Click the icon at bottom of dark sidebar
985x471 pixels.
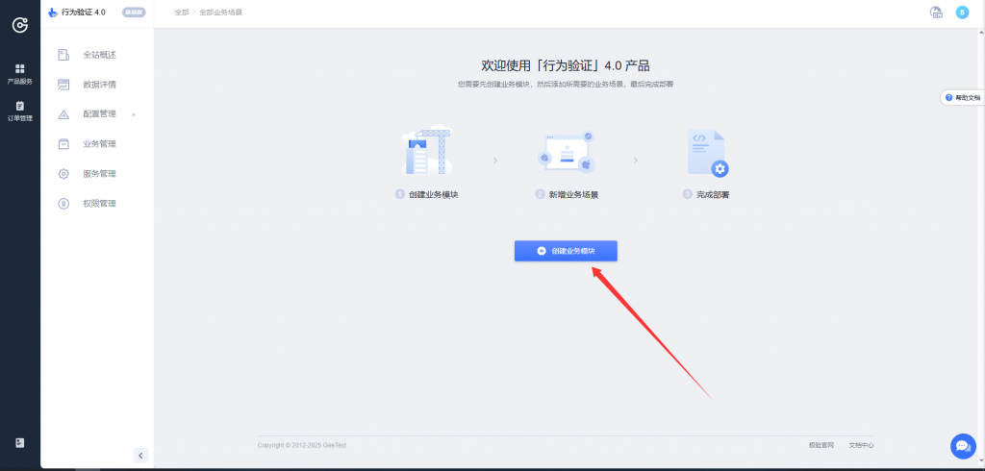pos(20,443)
